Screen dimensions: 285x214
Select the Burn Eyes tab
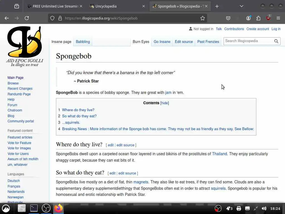[x=141, y=42]
